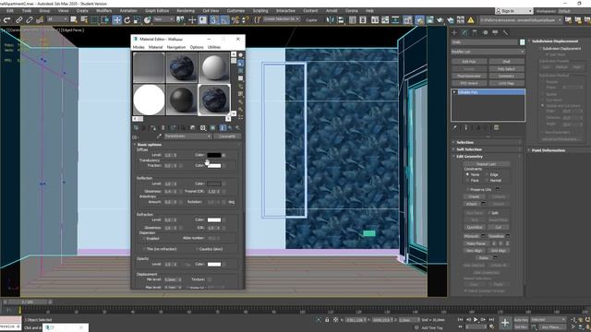Image resolution: width=591 pixels, height=332 pixels.
Task: Click the Redo arrow icon
Action: point(6,20)
